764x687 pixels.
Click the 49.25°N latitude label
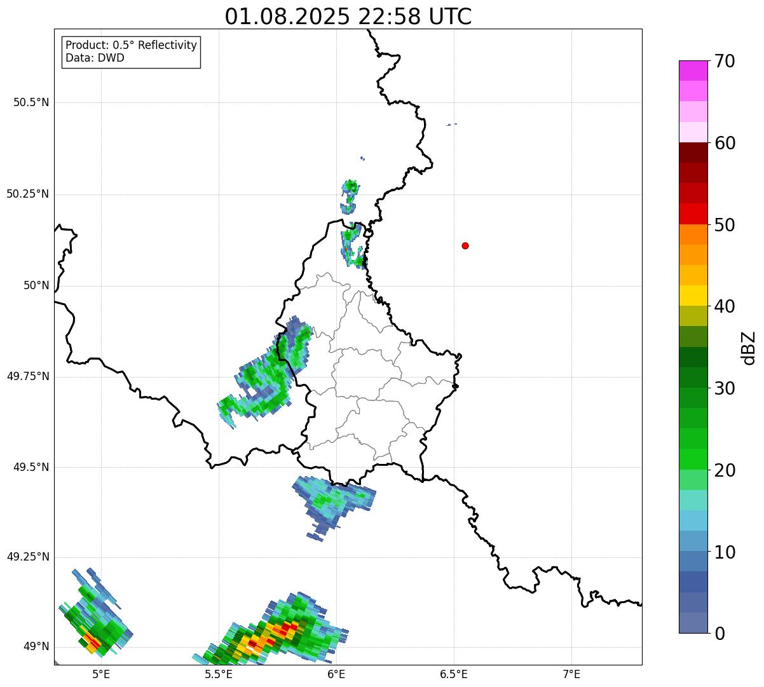coord(28,557)
